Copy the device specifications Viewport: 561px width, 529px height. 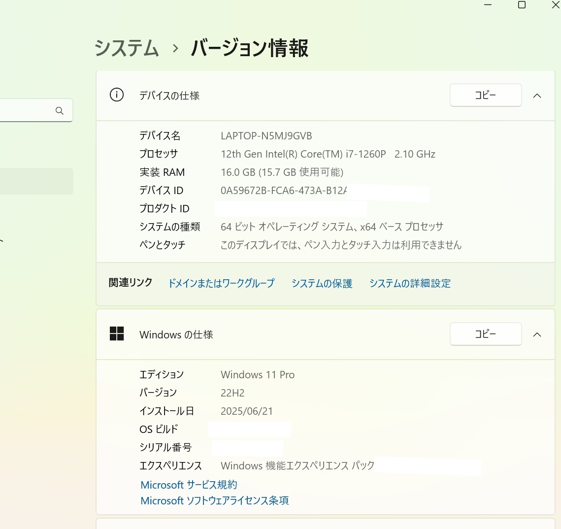[x=486, y=95]
